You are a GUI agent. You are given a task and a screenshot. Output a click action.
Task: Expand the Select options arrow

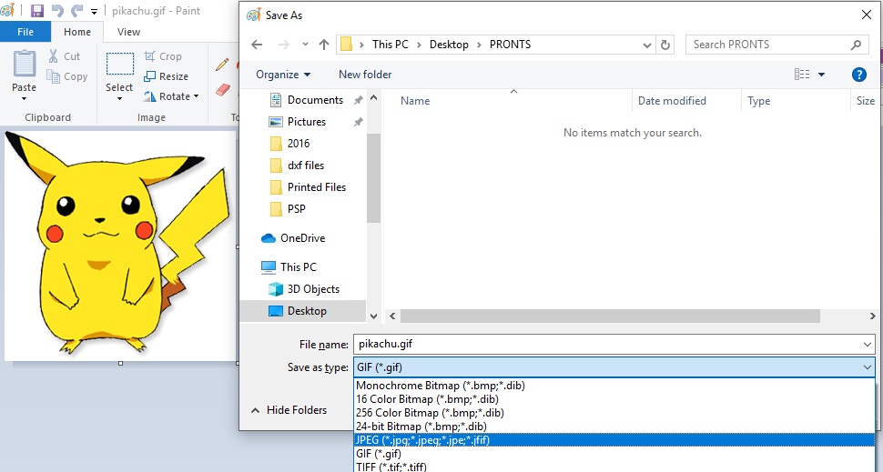point(119,99)
